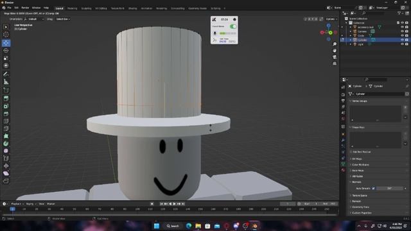Switch to the Modeling workspace tab
The height and width of the screenshot is (231, 411).
click(72, 8)
